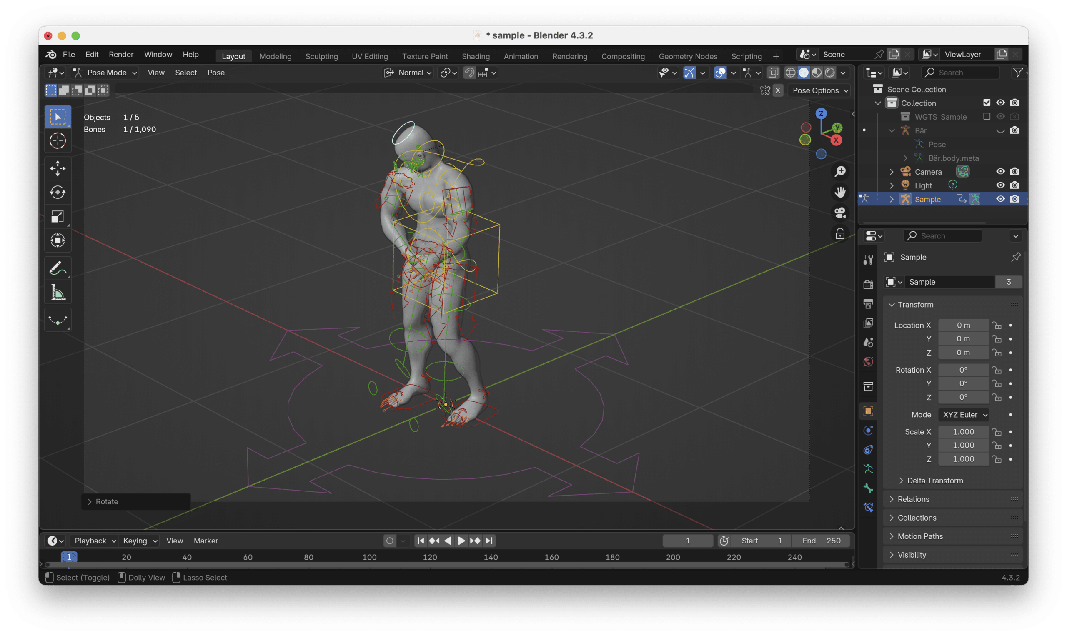Play the animation forward
Screen dimensions: 1067x636
pos(461,541)
